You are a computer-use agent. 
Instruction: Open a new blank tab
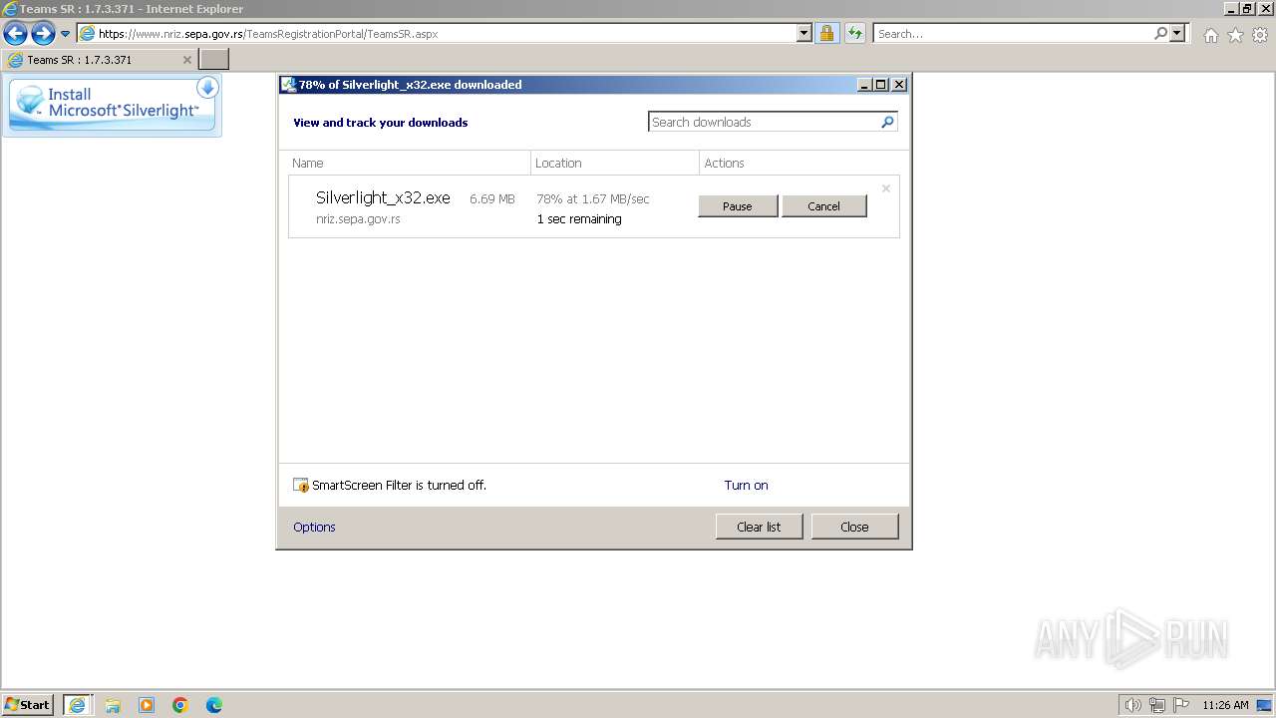(x=214, y=60)
